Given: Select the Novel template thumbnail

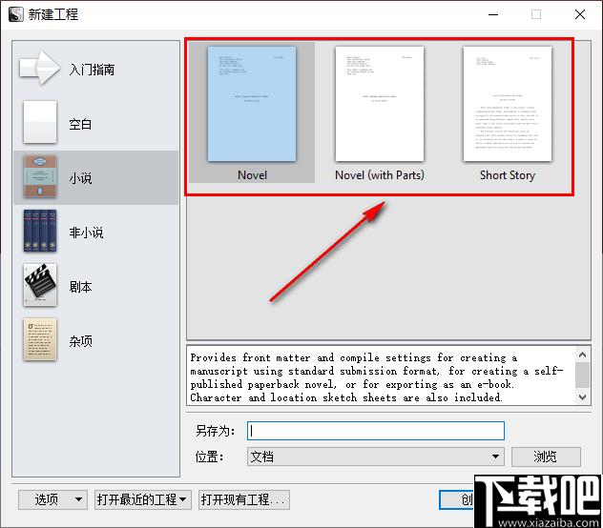Looking at the screenshot, I should point(252,104).
